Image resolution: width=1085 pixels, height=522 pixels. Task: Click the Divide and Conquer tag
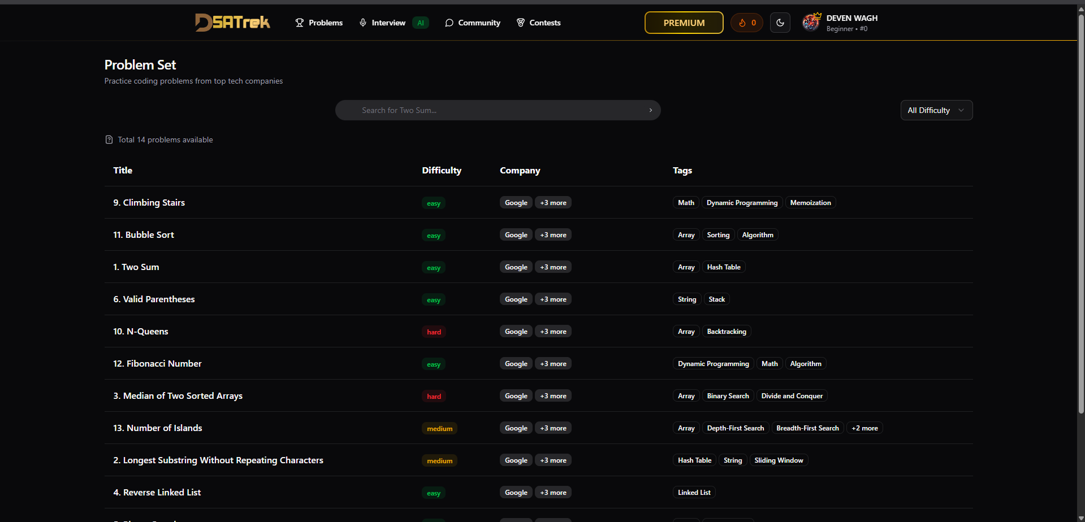(792, 395)
